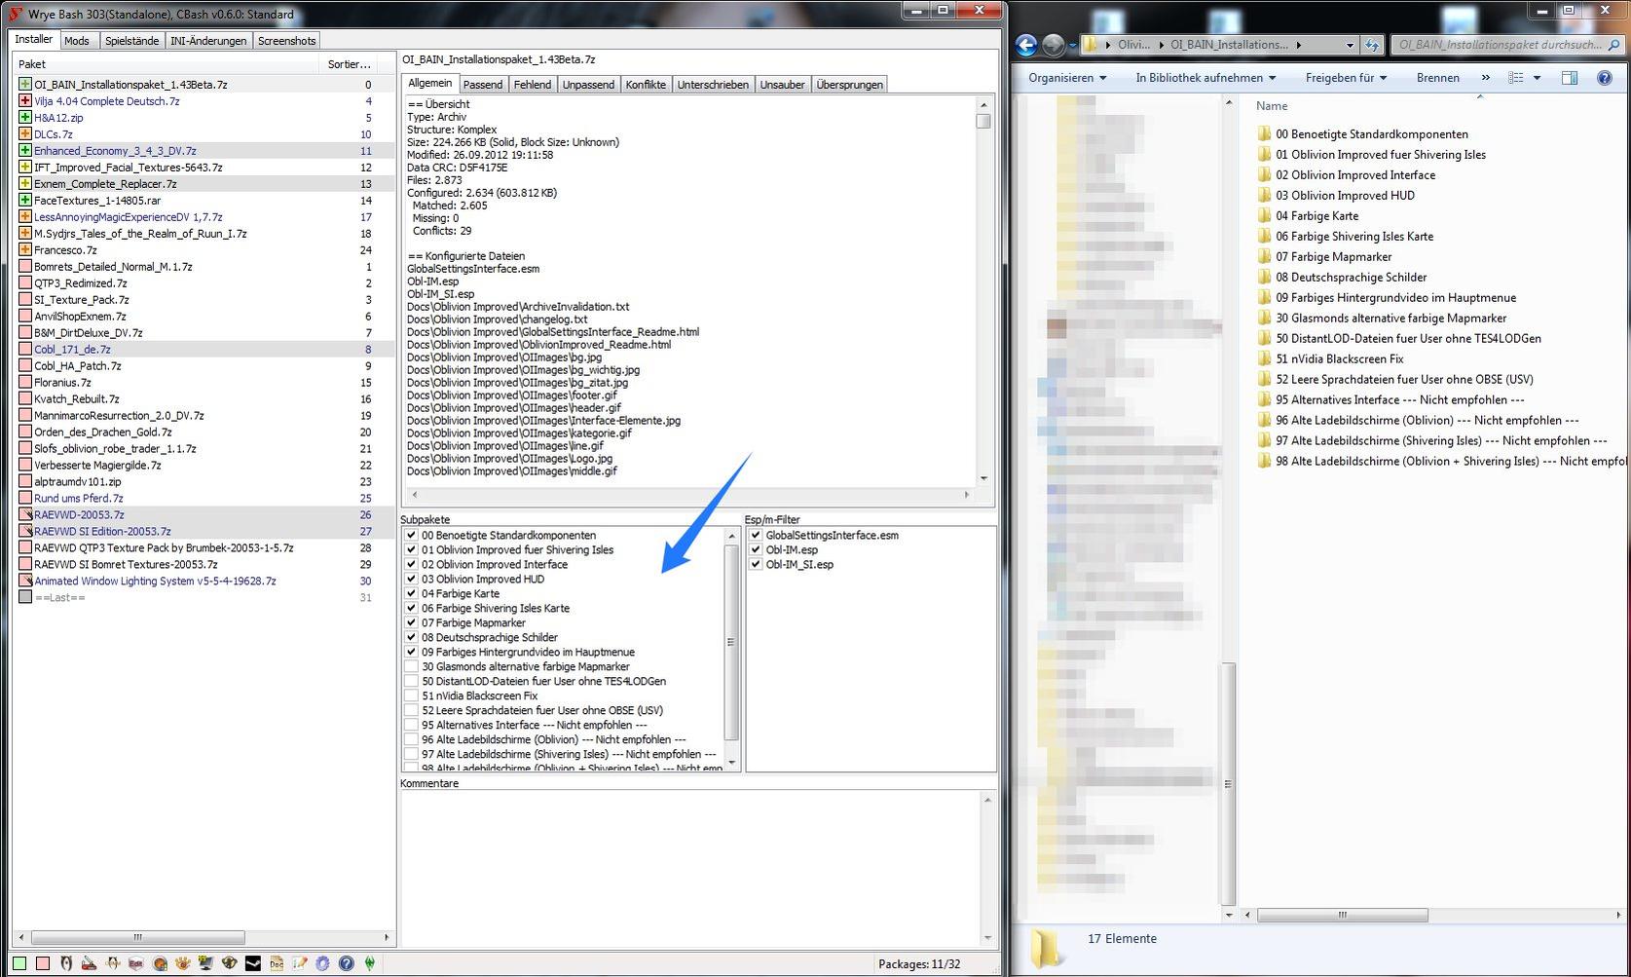Toggle the Explorer preview pane icon
This screenshot has width=1631, height=977.
(1569, 78)
